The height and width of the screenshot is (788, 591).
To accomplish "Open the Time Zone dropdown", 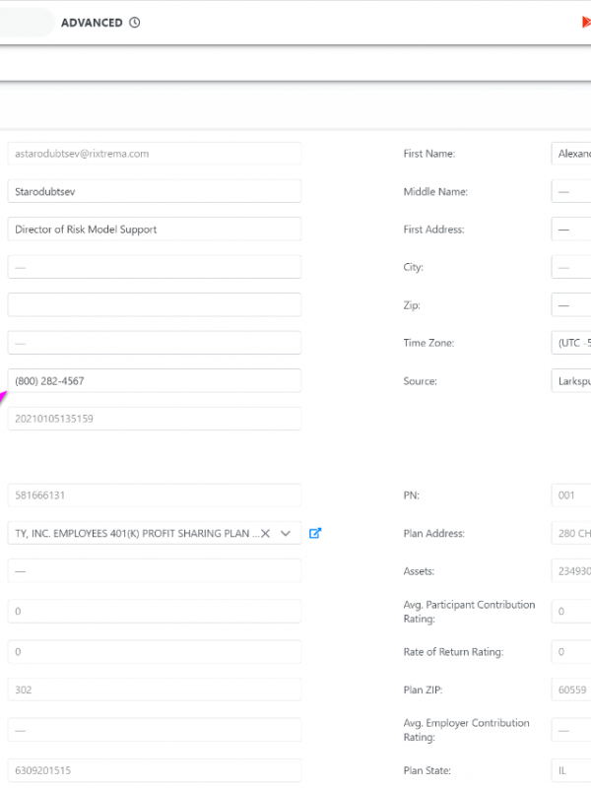I will 571,343.
